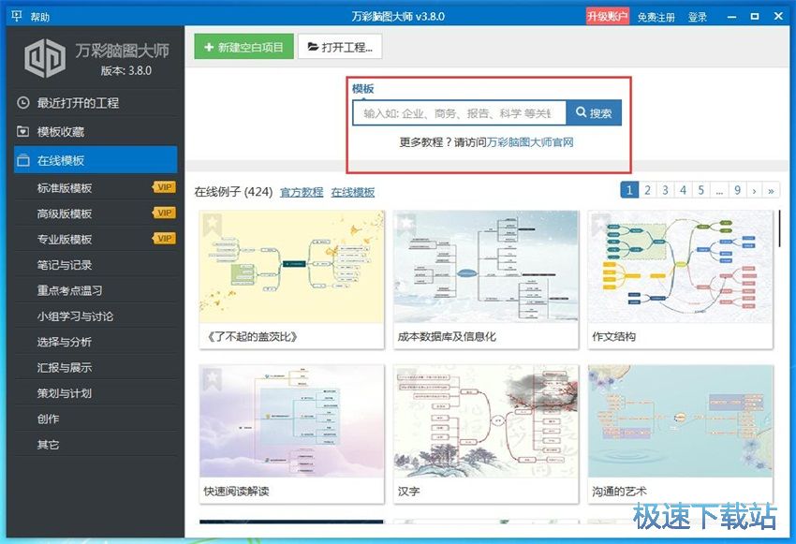Click the next page arrow ›
This screenshot has width=796, height=544.
pyautogui.click(x=755, y=190)
